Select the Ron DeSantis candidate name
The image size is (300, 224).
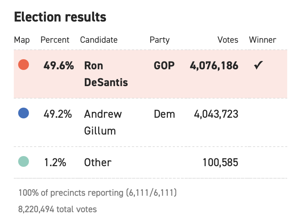(106, 74)
